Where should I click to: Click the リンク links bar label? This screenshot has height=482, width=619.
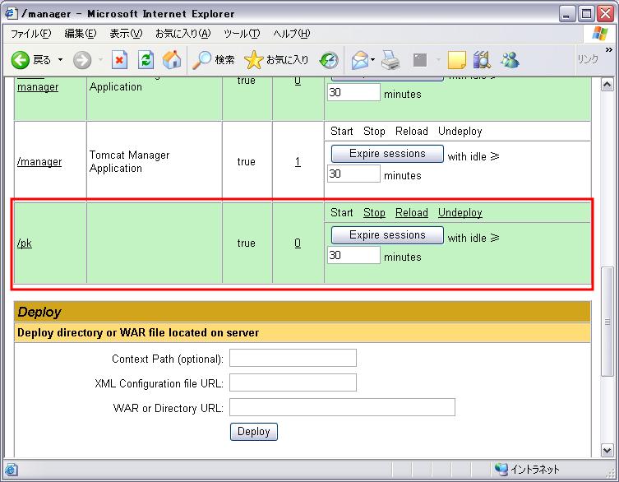coord(588,60)
